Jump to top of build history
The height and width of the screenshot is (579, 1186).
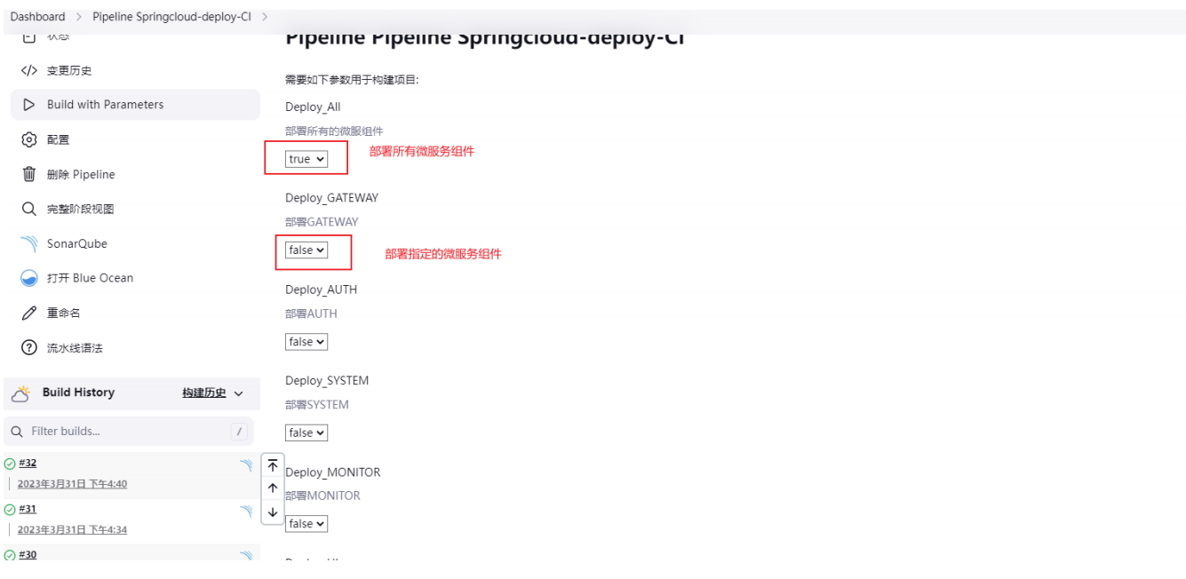tap(273, 465)
